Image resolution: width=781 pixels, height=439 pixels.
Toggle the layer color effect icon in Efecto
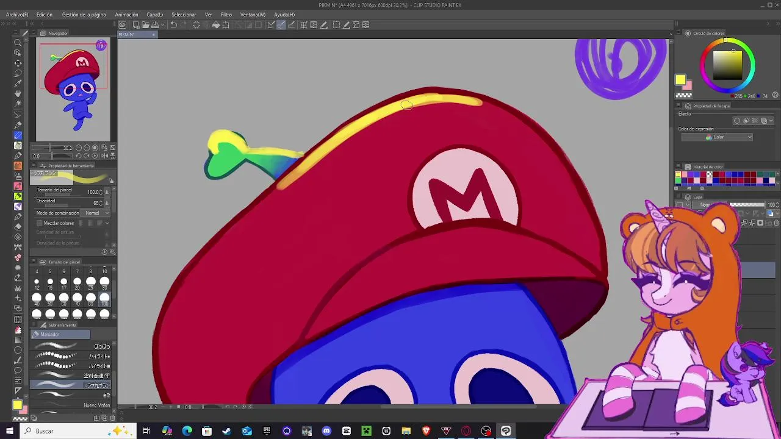point(764,121)
